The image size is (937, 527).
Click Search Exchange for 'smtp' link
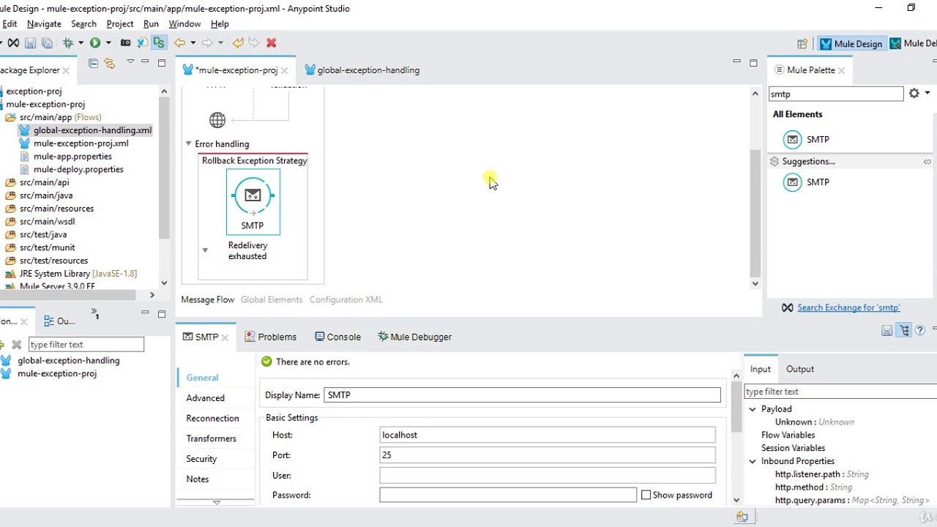click(848, 308)
